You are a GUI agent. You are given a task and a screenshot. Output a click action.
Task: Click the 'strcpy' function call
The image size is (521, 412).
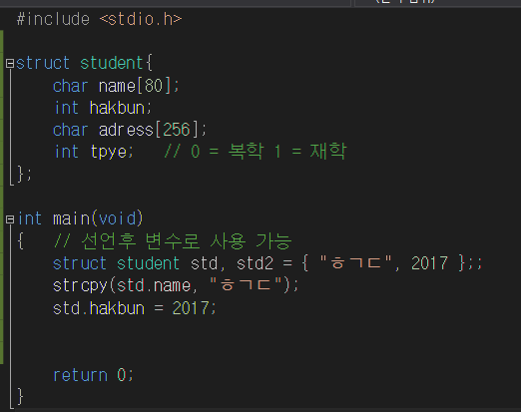(x=80, y=285)
